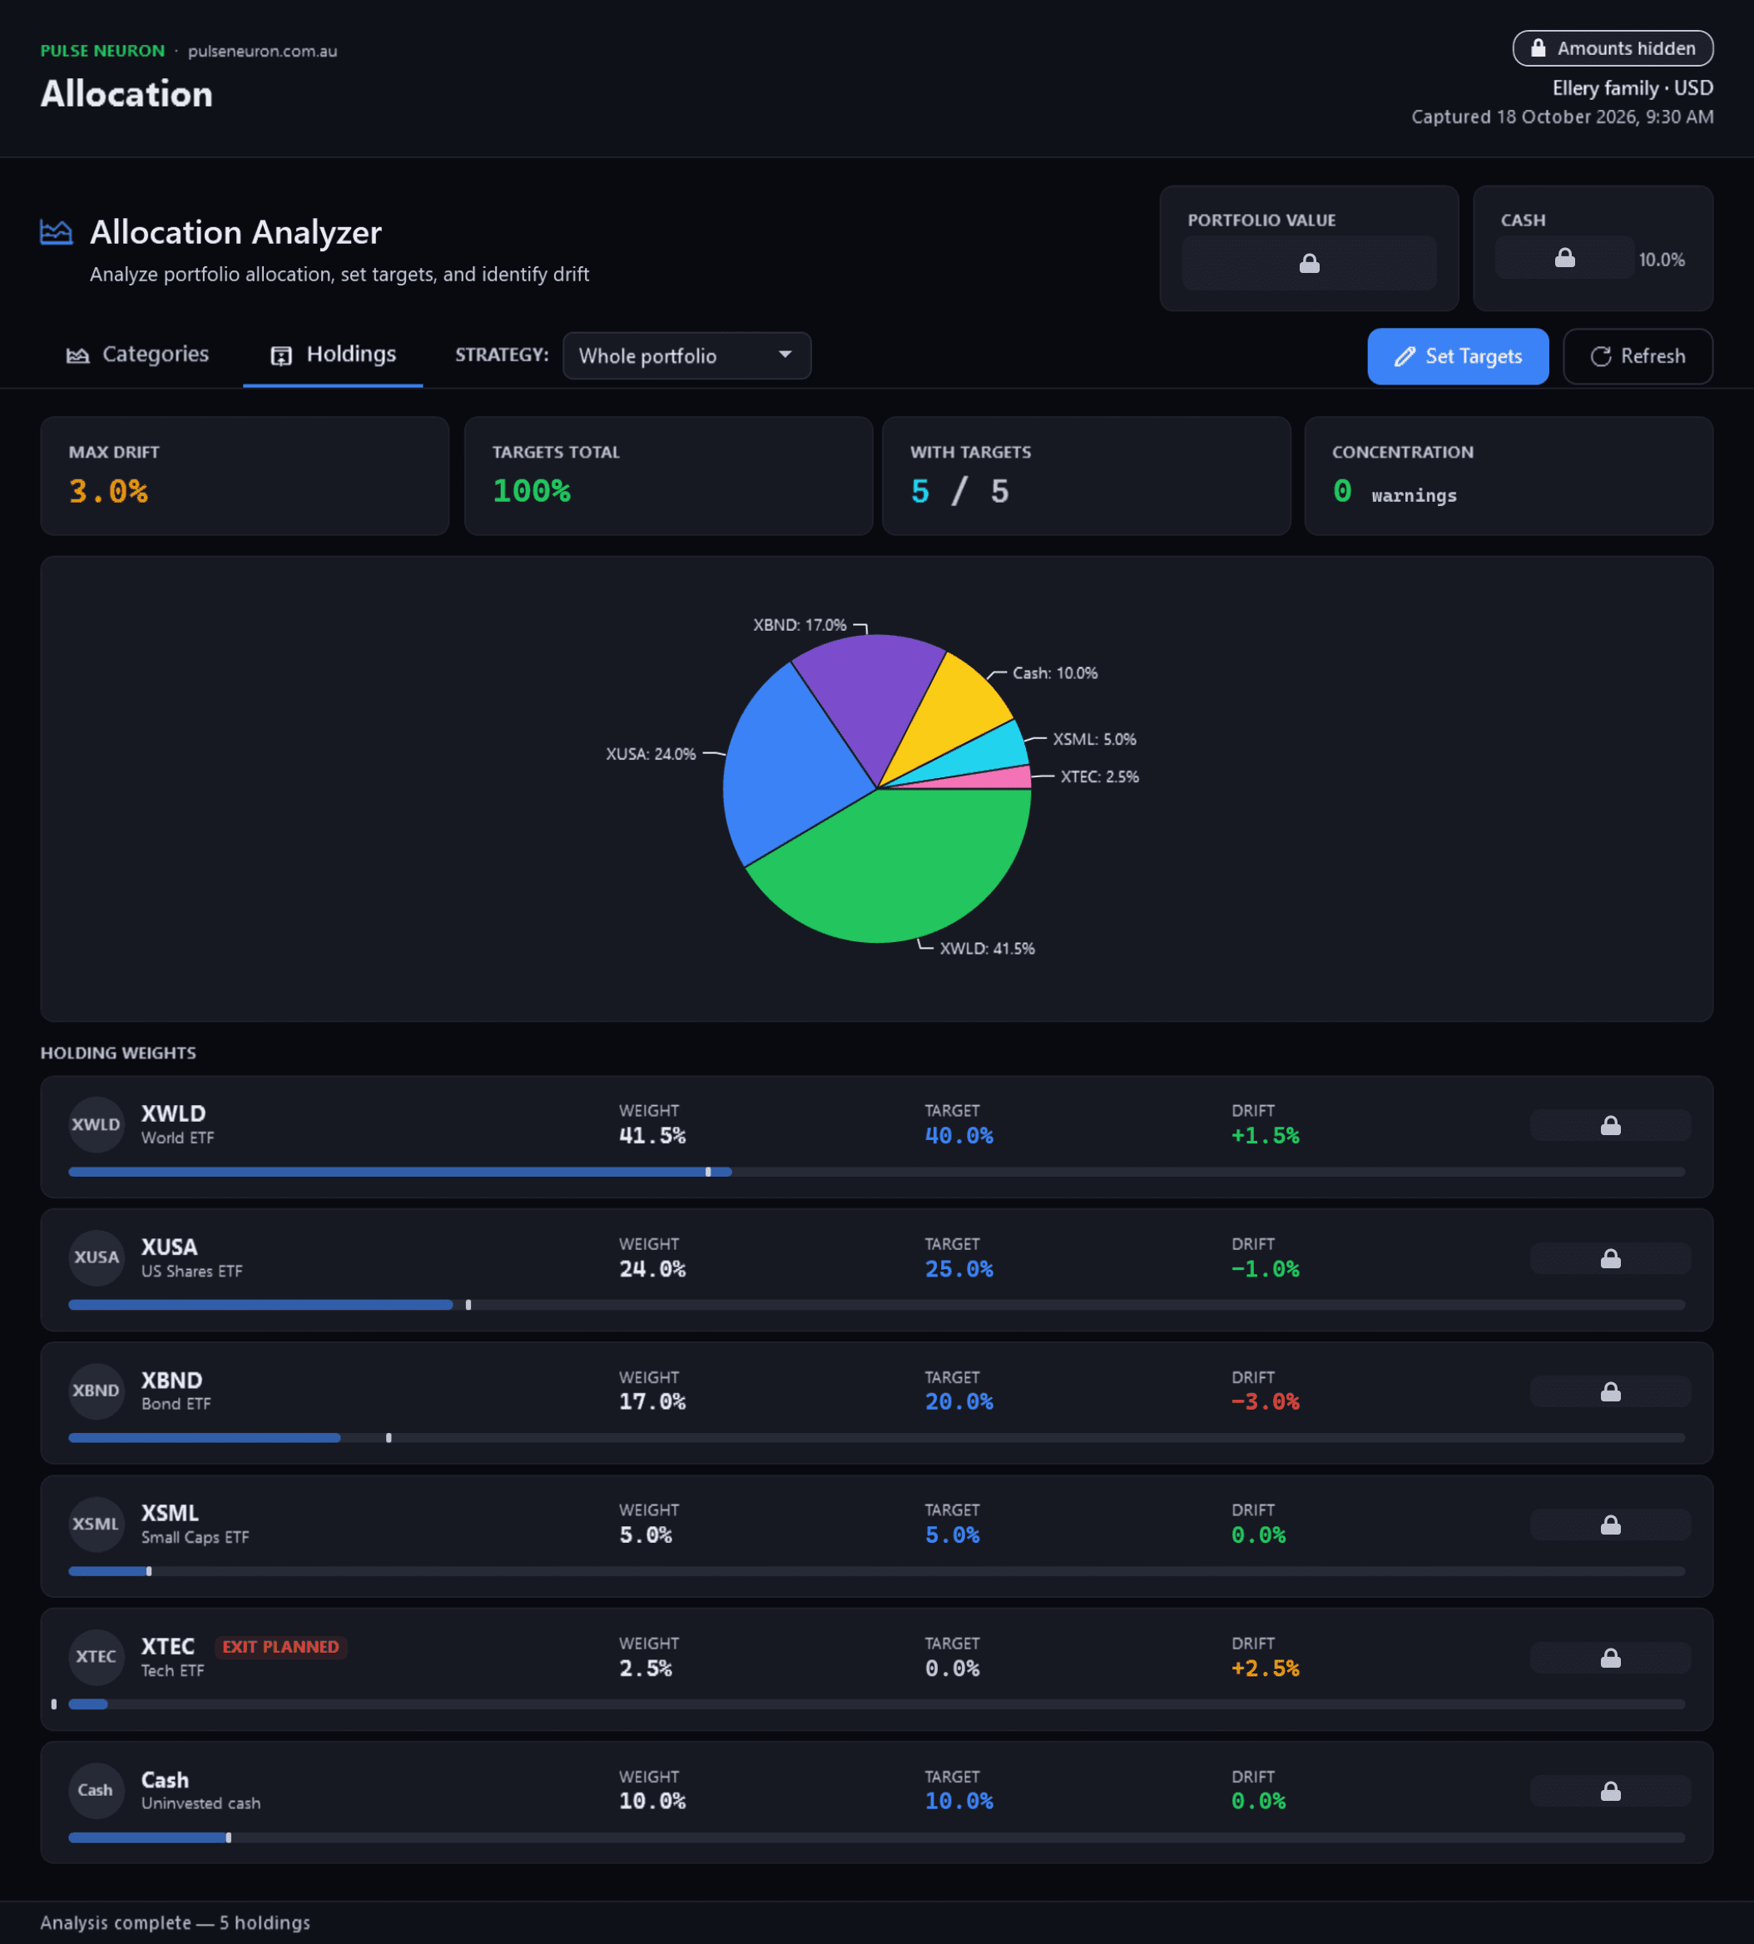Click the Allocation Analyzer chart icon
1754x1944 pixels.
pyautogui.click(x=56, y=232)
